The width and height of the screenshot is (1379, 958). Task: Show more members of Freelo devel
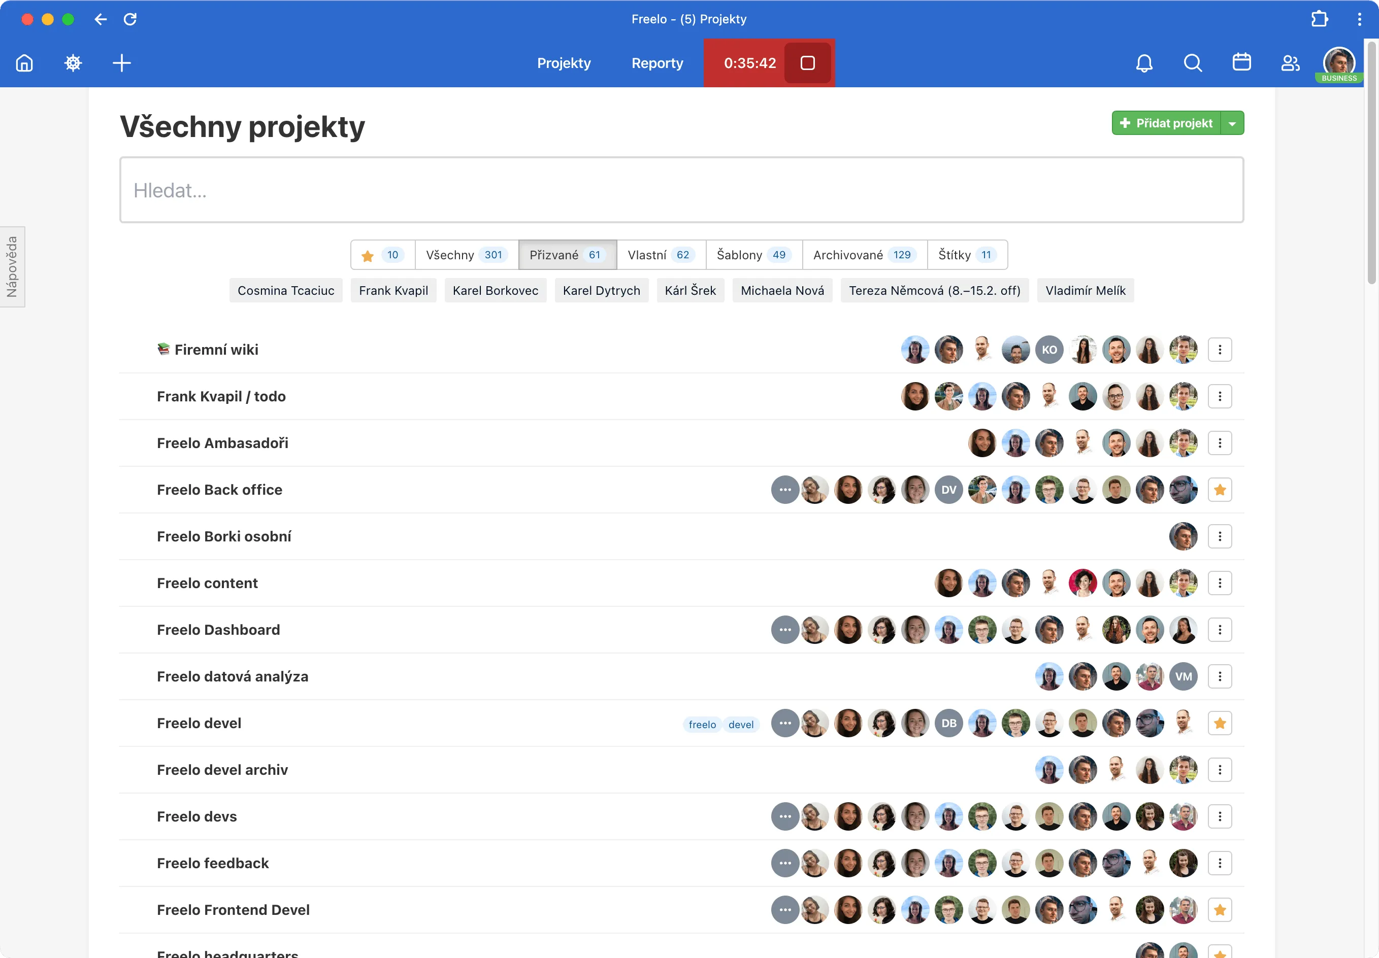point(785,723)
